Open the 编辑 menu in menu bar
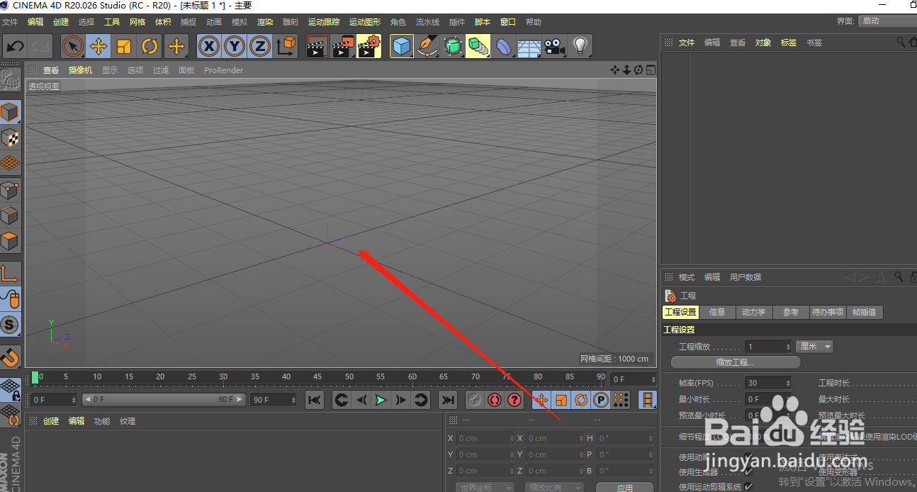This screenshot has height=492, width=917. coord(35,22)
